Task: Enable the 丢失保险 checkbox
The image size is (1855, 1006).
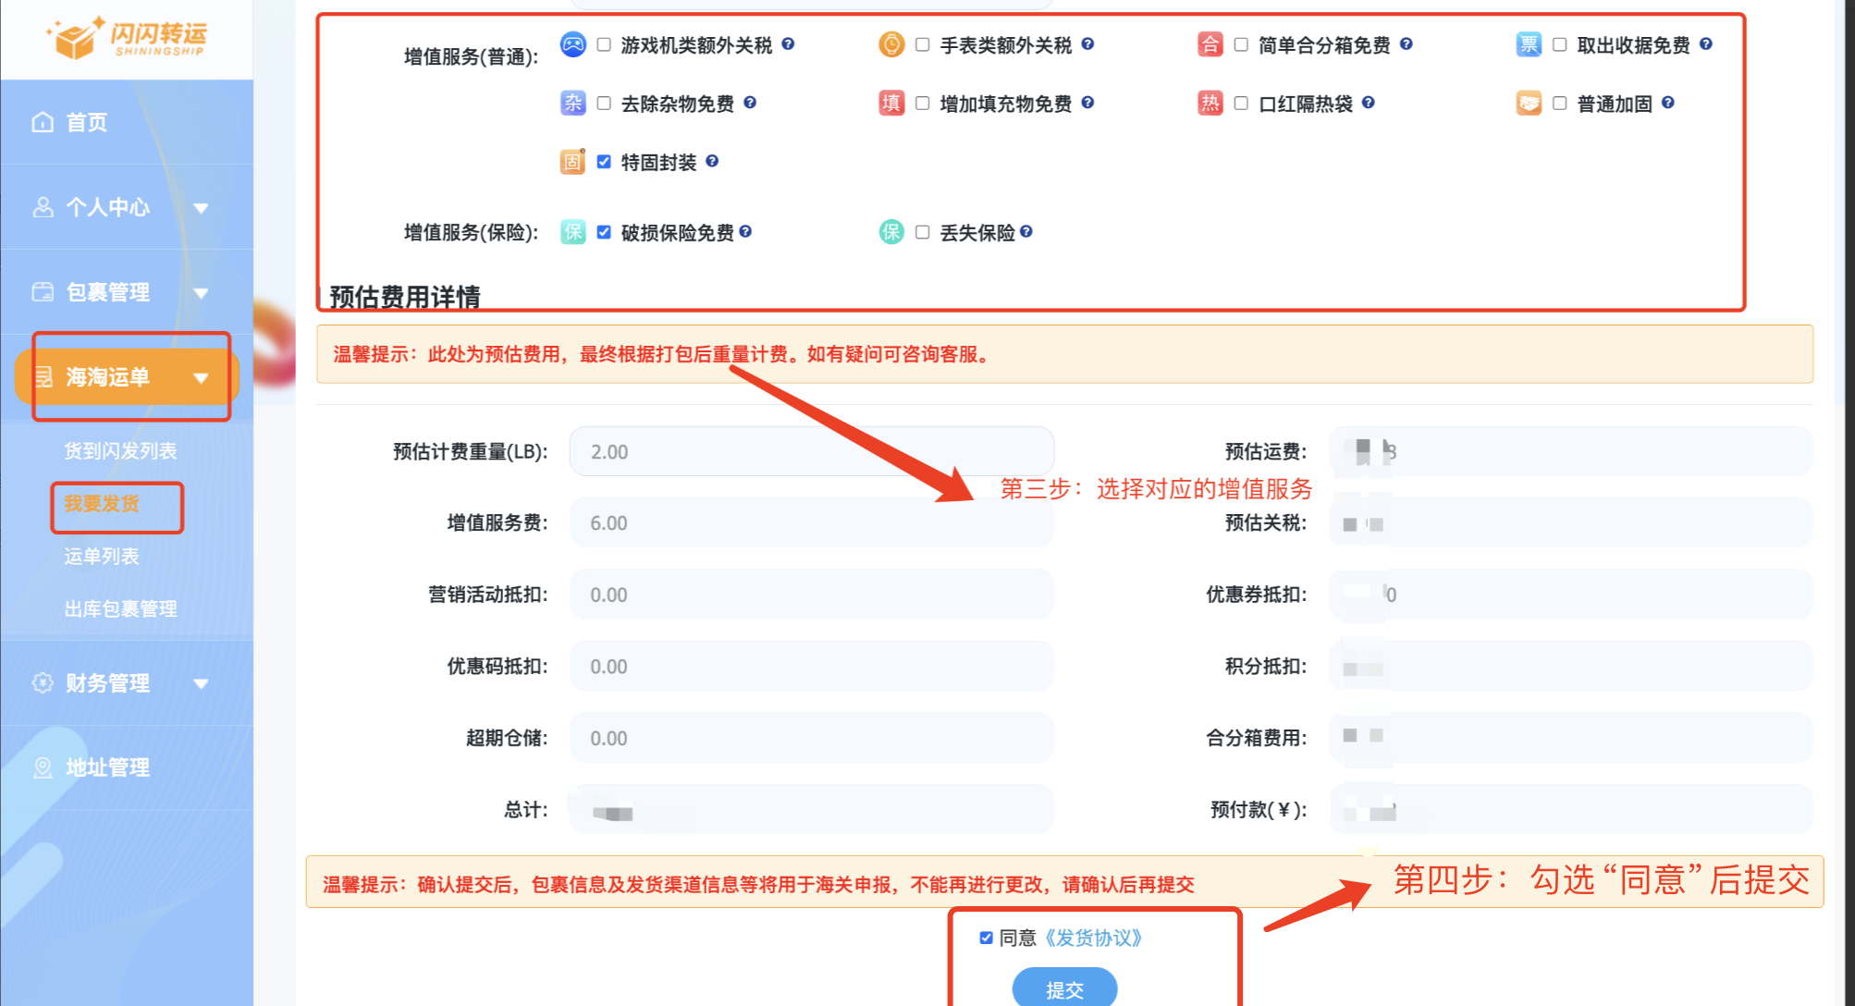Action: tap(922, 232)
